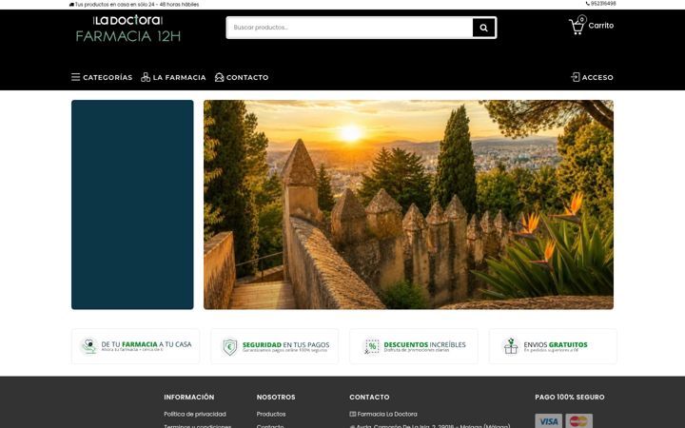Screen dimensions: 685x428
Task: Click the Málaga sunset castle banner
Action: [x=408, y=204]
